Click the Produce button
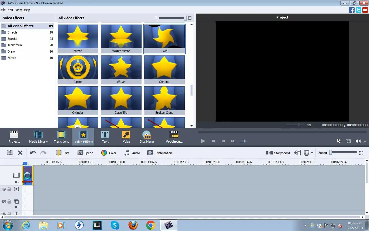The width and height of the screenshot is (369, 231). (x=174, y=137)
